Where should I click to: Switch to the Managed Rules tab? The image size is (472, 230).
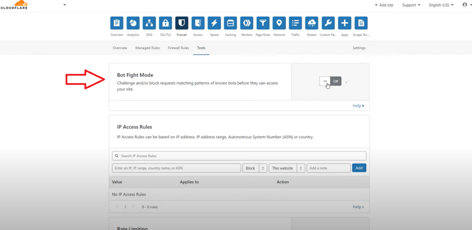point(148,48)
